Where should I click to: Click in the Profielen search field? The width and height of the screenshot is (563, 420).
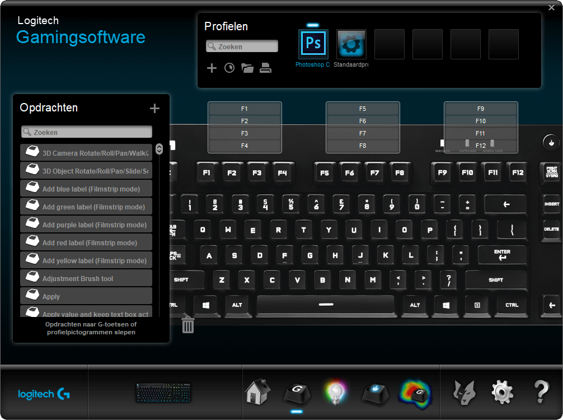point(242,46)
